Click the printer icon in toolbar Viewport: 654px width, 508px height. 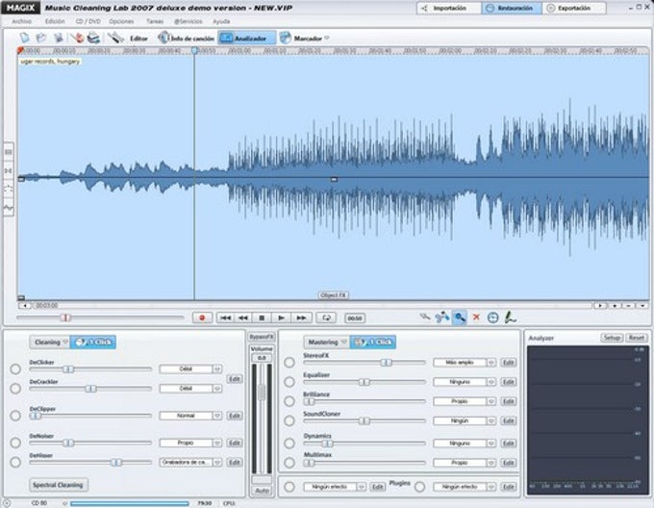[93, 38]
